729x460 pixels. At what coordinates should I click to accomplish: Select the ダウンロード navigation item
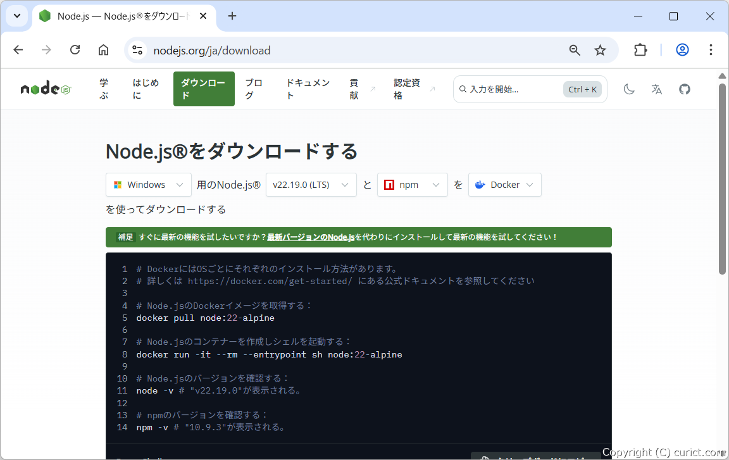pyautogui.click(x=204, y=89)
